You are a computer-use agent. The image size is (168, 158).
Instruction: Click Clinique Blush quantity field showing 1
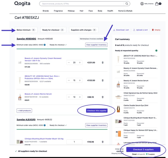pos(74,142)
